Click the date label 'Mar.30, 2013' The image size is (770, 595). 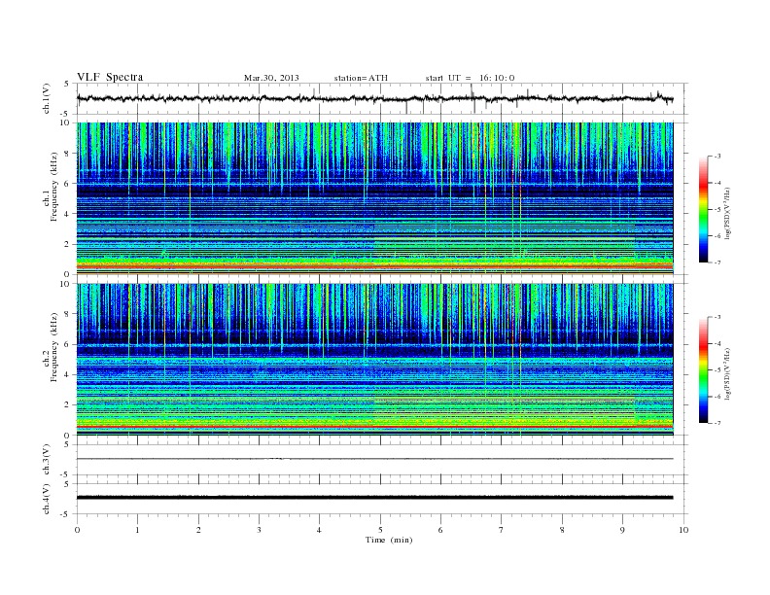click(x=271, y=78)
